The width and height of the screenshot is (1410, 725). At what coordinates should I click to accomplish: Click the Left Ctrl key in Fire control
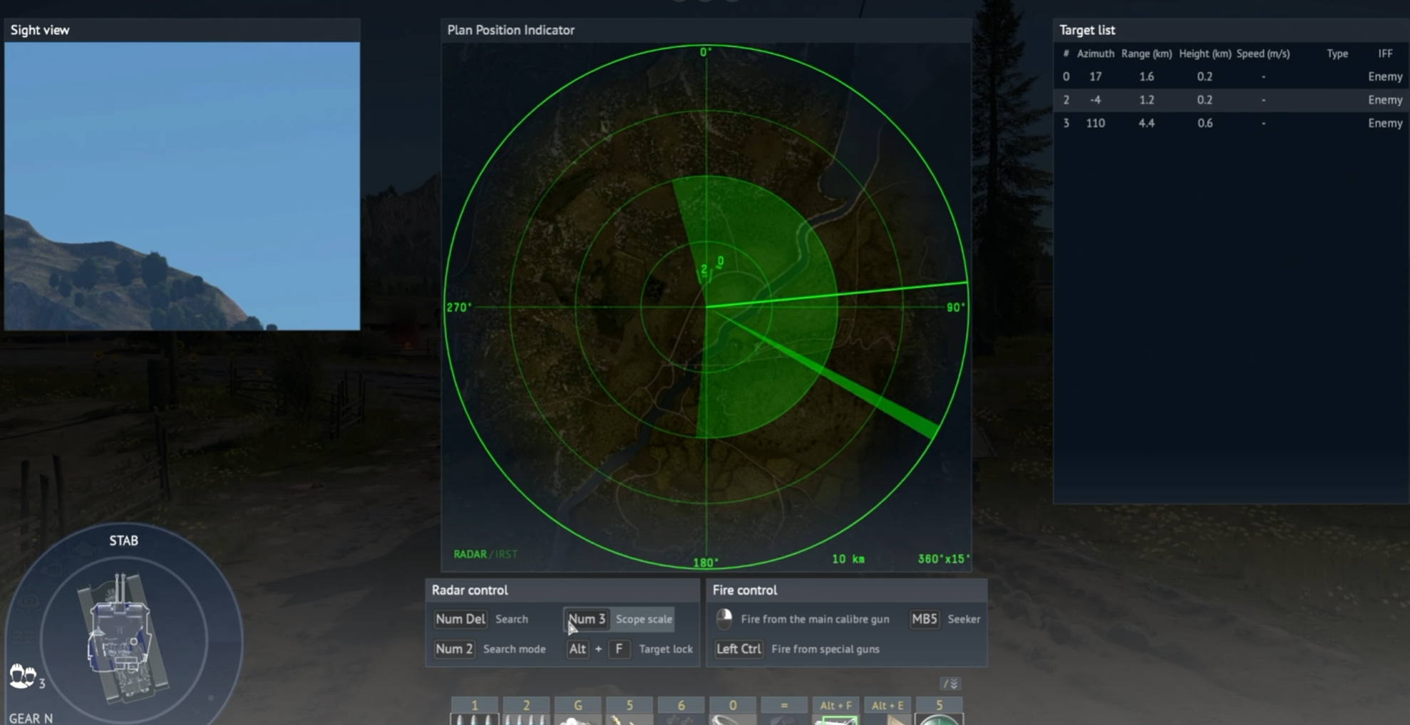click(x=739, y=649)
